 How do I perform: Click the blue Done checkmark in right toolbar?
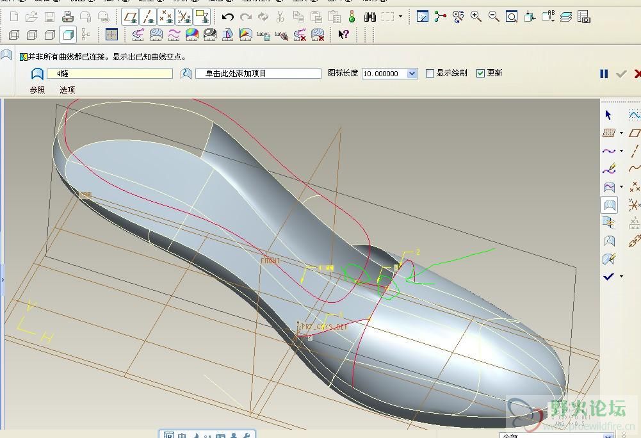pyautogui.click(x=609, y=277)
